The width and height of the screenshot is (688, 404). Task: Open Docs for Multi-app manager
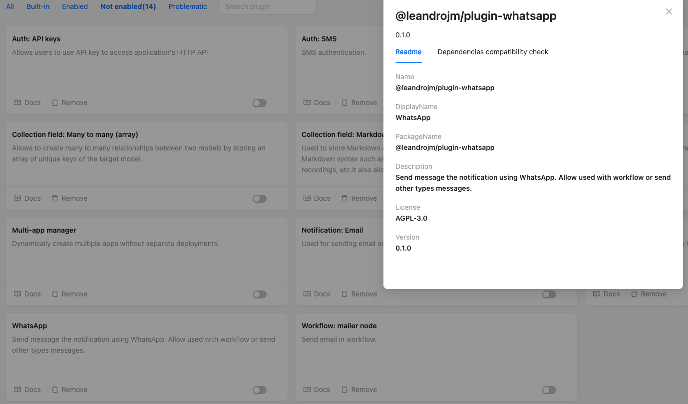(x=27, y=294)
